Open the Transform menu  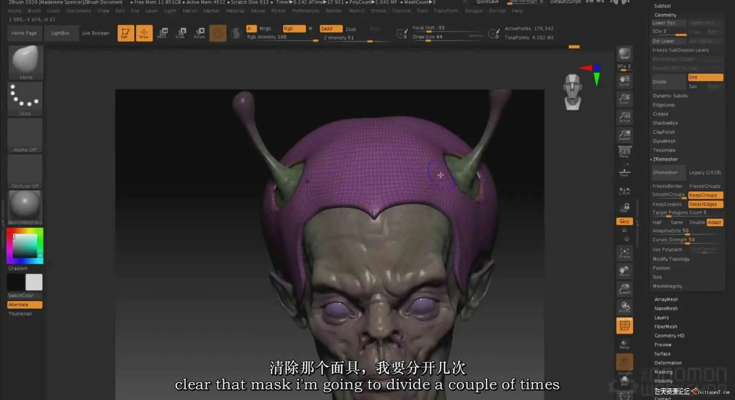[445, 11]
